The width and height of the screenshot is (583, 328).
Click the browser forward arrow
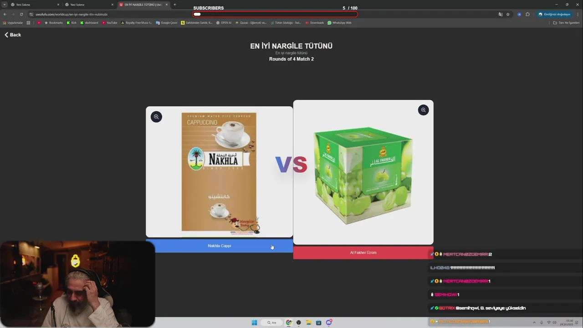13,14
